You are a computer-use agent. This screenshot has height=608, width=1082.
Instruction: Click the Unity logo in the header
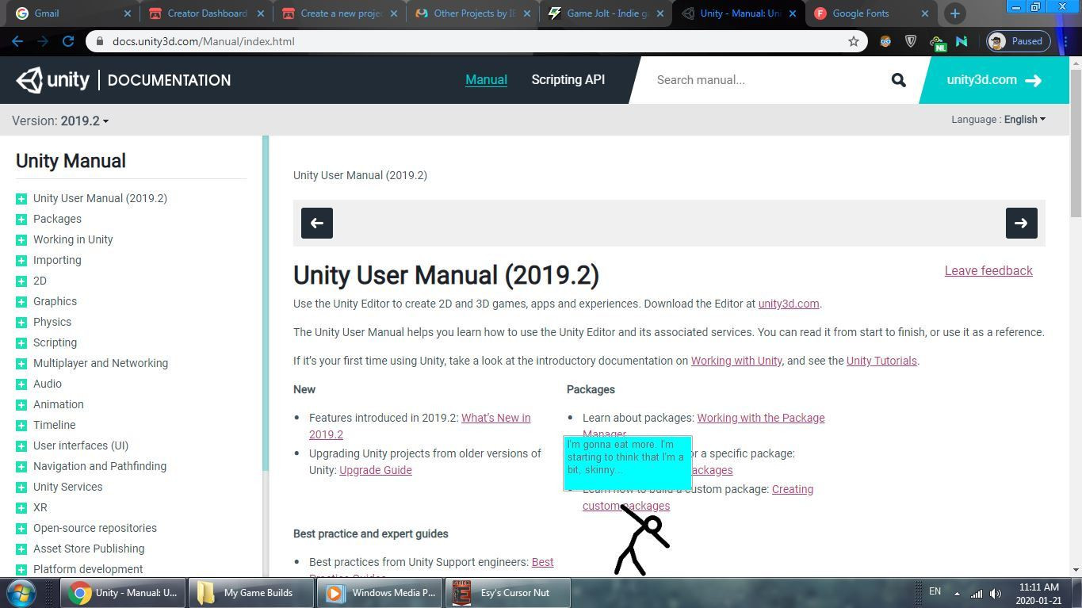(54, 80)
